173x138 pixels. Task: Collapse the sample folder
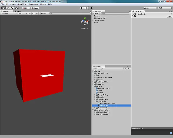coord(93,86)
